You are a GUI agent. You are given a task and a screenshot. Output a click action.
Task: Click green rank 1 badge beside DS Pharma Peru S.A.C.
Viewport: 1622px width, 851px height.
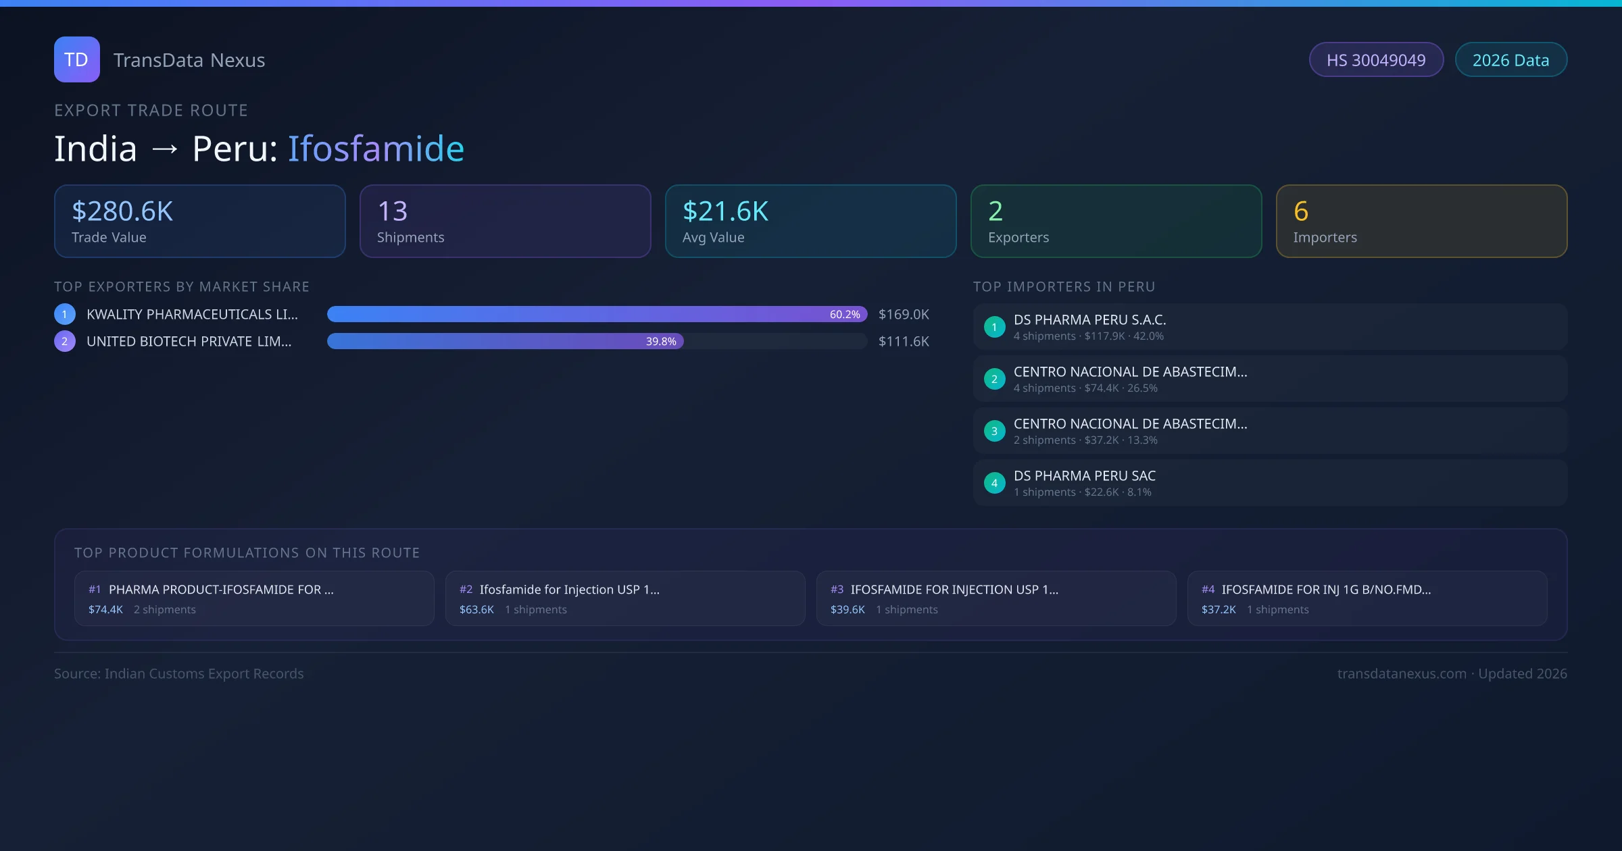994,327
